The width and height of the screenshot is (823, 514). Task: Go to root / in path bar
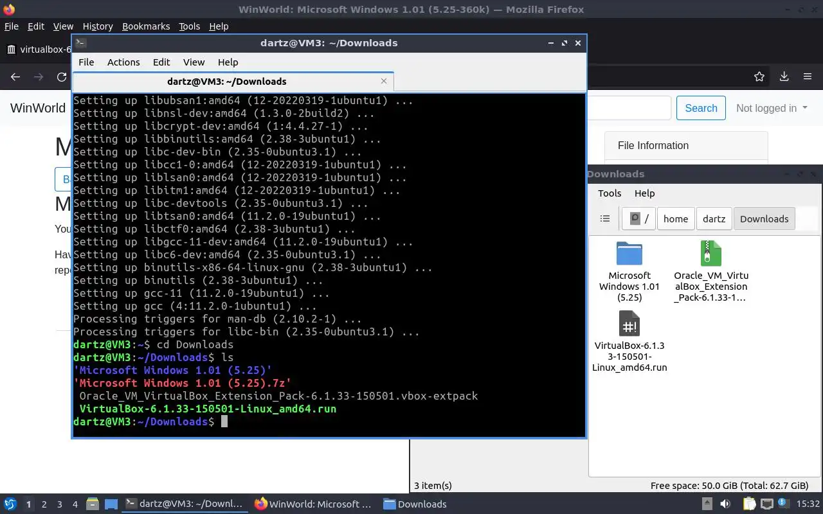coord(639,218)
